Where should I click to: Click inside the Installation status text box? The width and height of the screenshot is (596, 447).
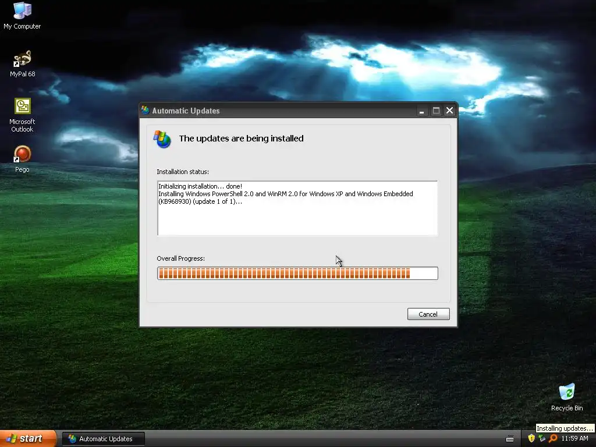click(297, 208)
